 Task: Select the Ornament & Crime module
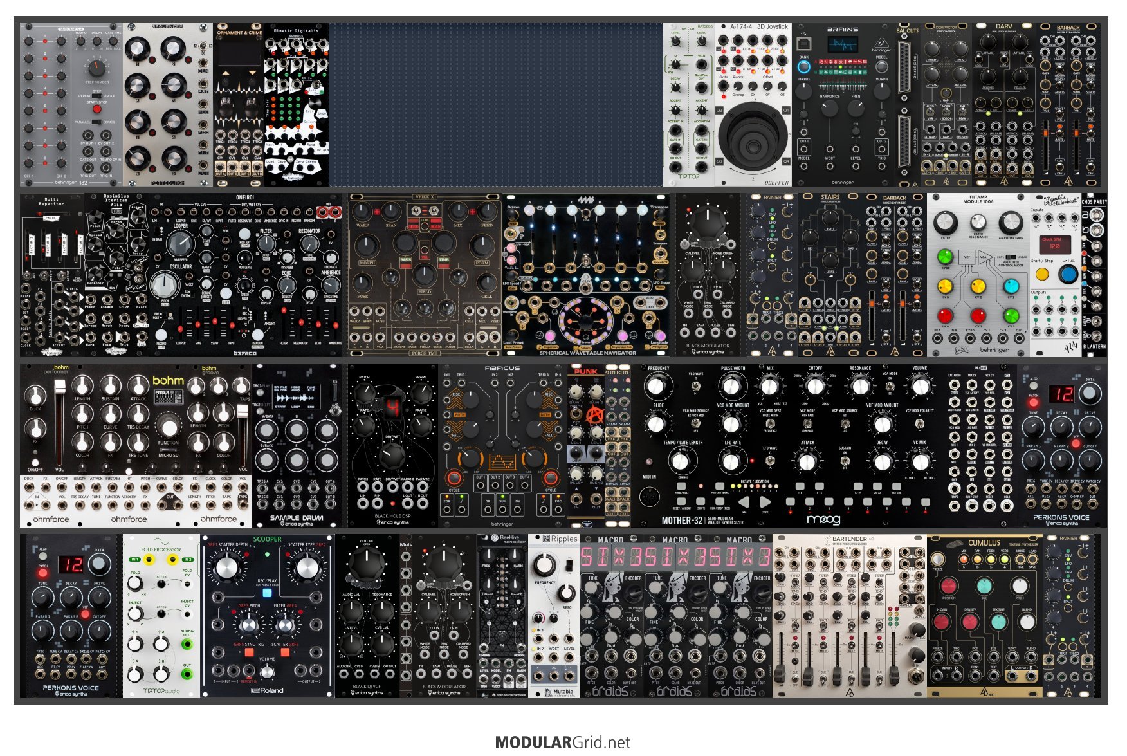pyautogui.click(x=239, y=104)
